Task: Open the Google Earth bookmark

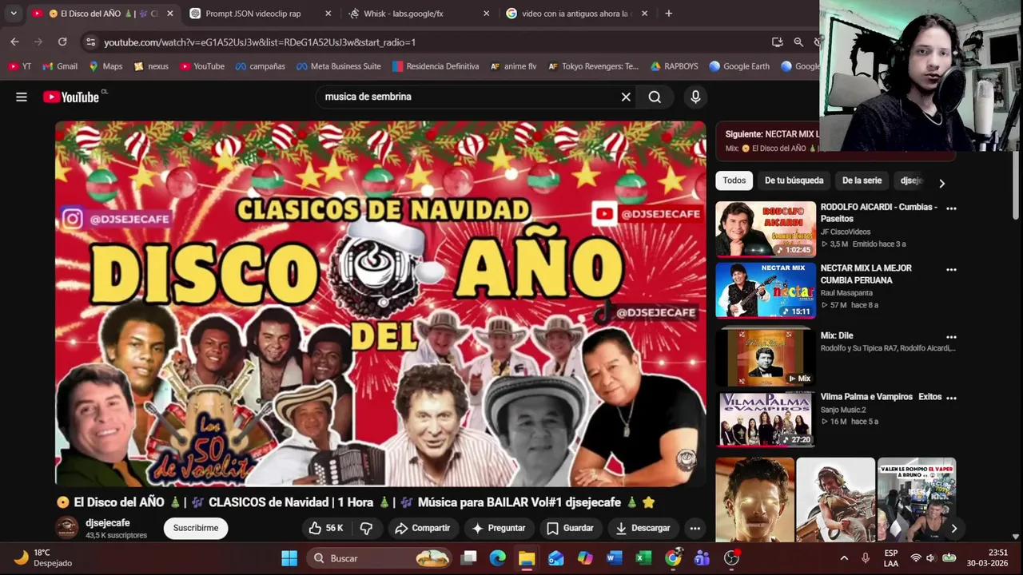Action: (739, 66)
